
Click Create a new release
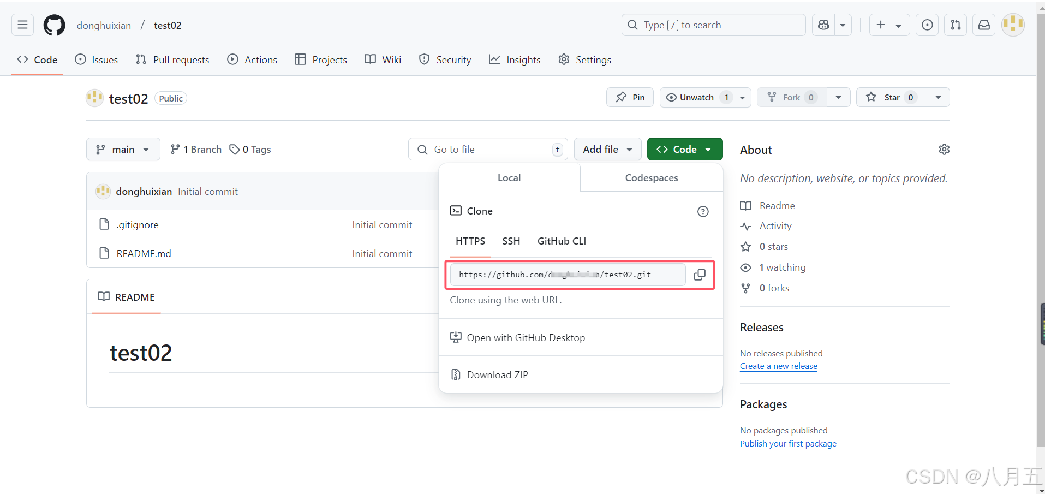coord(779,366)
